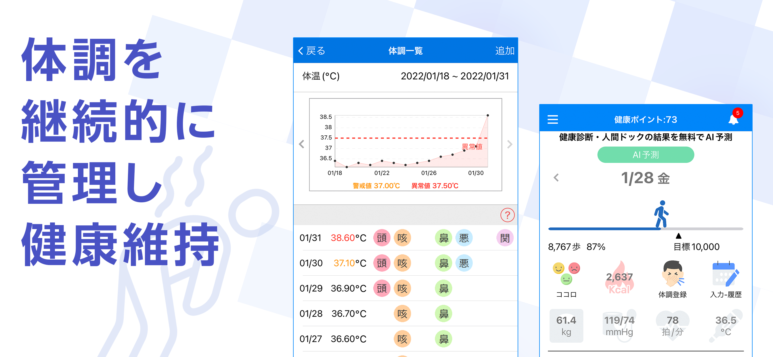Advance the chart with the right chevron
This screenshot has width=773, height=357.
(x=510, y=145)
